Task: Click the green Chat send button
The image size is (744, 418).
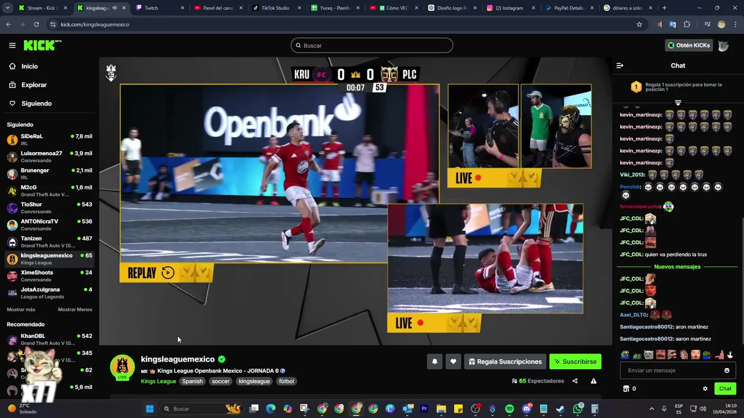Action: pyautogui.click(x=725, y=389)
